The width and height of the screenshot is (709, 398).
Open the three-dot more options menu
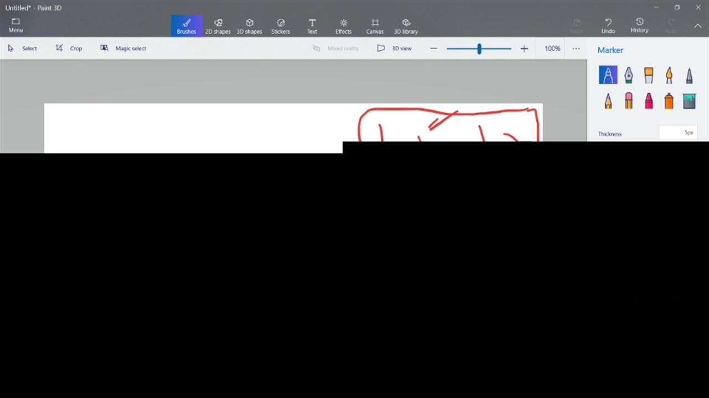576,49
